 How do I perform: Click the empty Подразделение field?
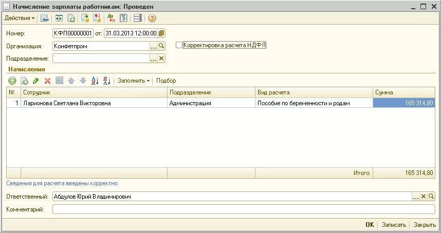coord(101,59)
